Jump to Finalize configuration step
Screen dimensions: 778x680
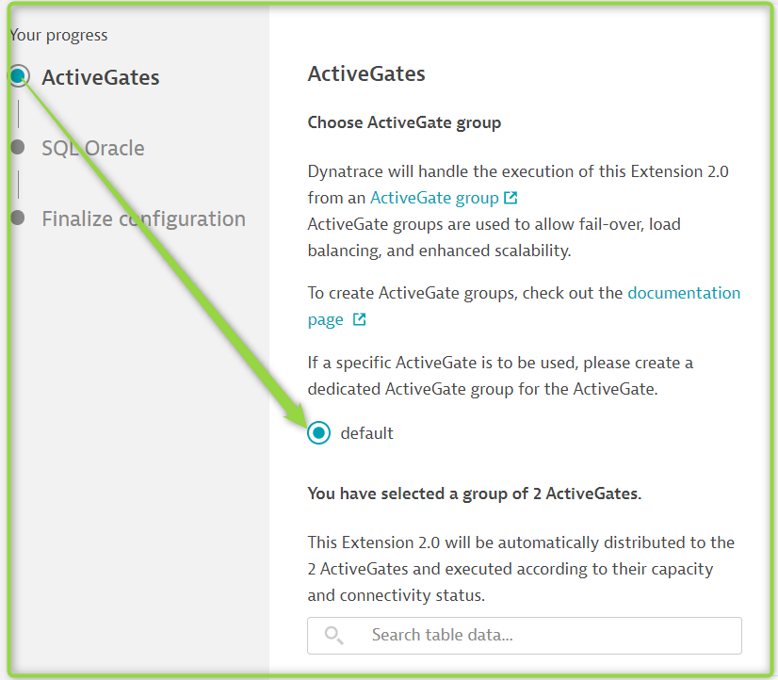coord(143,219)
